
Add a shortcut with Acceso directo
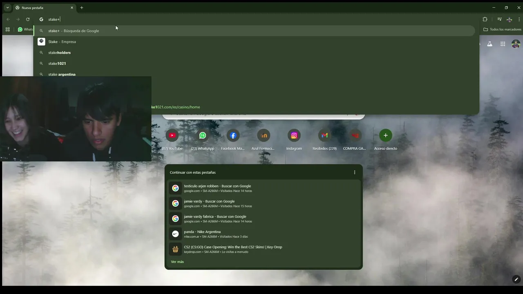point(385,139)
